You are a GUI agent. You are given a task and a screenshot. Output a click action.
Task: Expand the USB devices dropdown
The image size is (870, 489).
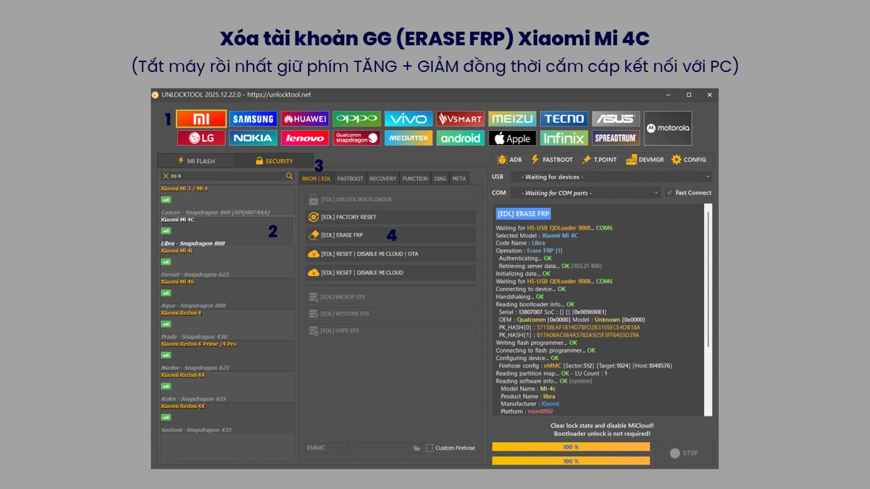611,177
